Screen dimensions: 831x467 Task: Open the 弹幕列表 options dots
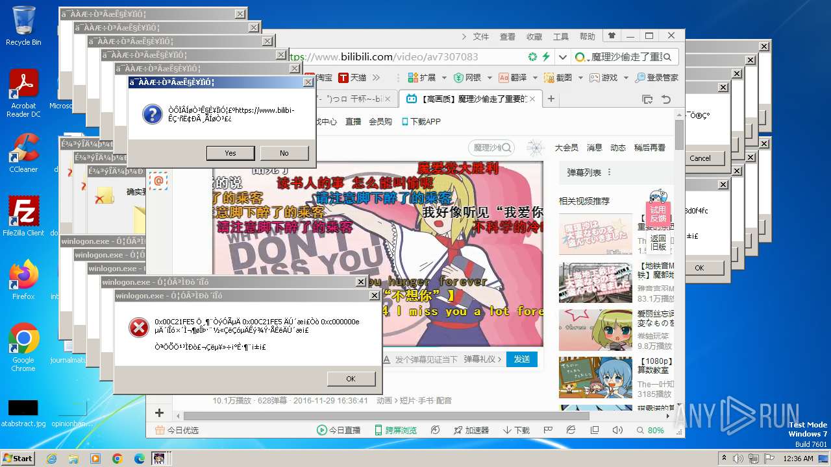point(610,173)
